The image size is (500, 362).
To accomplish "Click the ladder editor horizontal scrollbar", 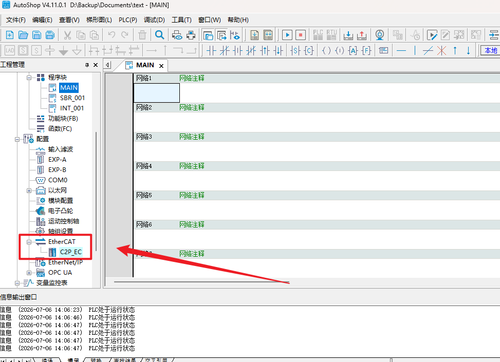I will pyautogui.click(x=201, y=282).
